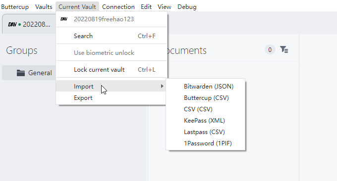The height and width of the screenshot is (181, 337).
Task: Import from Bitwarden (JSON)
Action: pyautogui.click(x=206, y=87)
